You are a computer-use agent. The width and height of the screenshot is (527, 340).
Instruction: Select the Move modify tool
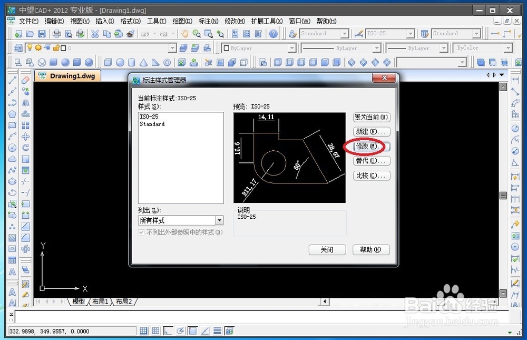click(25, 137)
